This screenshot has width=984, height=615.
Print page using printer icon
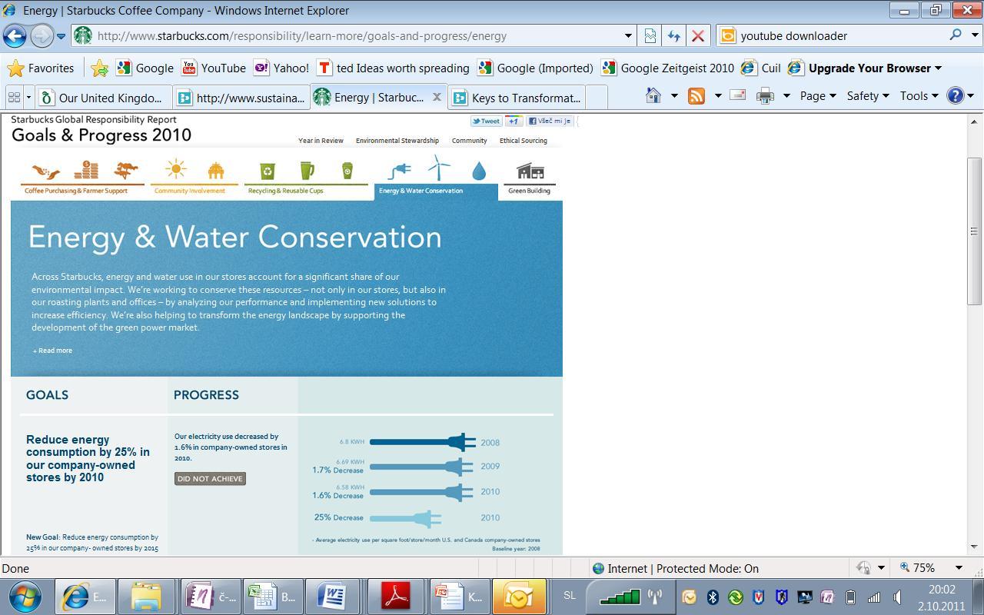(x=765, y=95)
